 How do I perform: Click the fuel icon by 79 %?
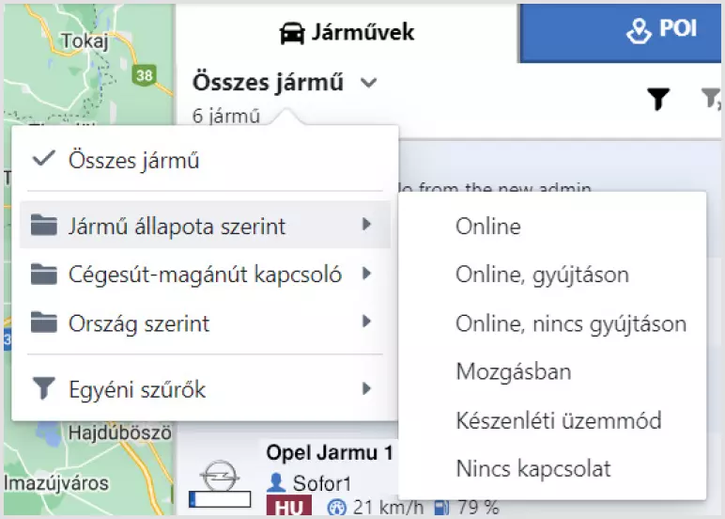point(441,508)
